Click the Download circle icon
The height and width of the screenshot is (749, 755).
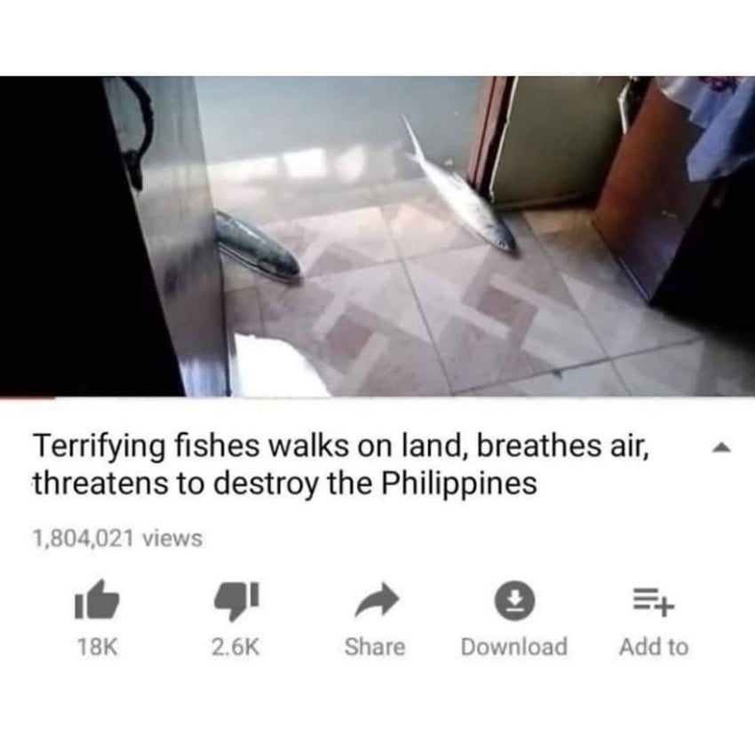coord(514,601)
